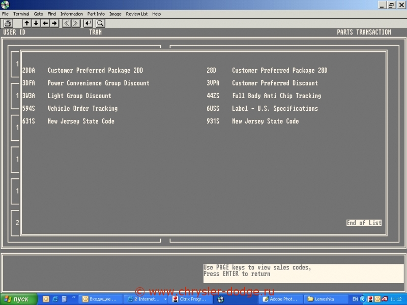Open the Image menu
Image resolution: width=407 pixels, height=305 pixels.
point(115,14)
